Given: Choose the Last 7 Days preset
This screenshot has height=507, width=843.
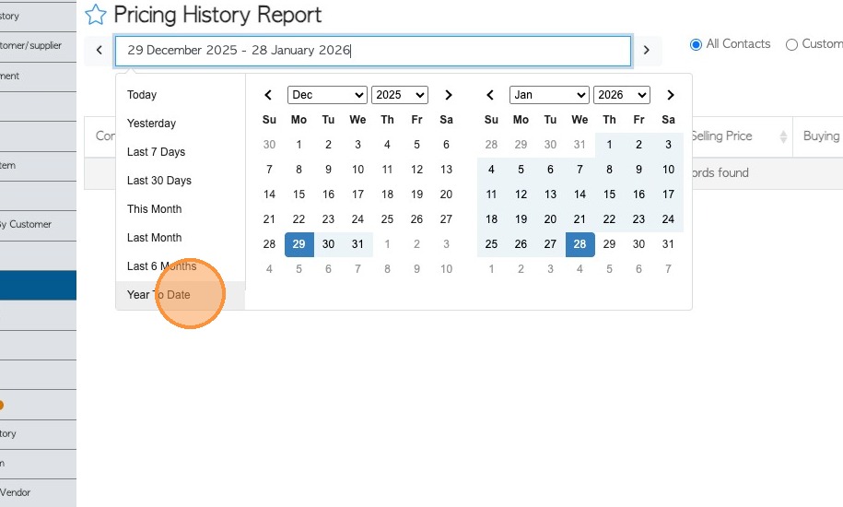Looking at the screenshot, I should 180,151.
